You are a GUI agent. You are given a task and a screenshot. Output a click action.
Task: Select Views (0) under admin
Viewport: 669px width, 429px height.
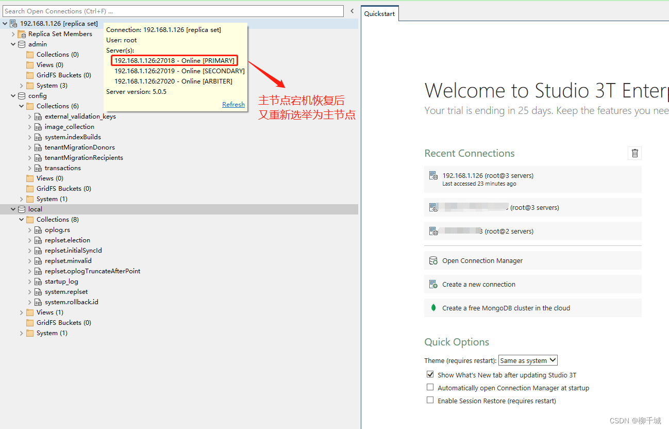point(50,65)
